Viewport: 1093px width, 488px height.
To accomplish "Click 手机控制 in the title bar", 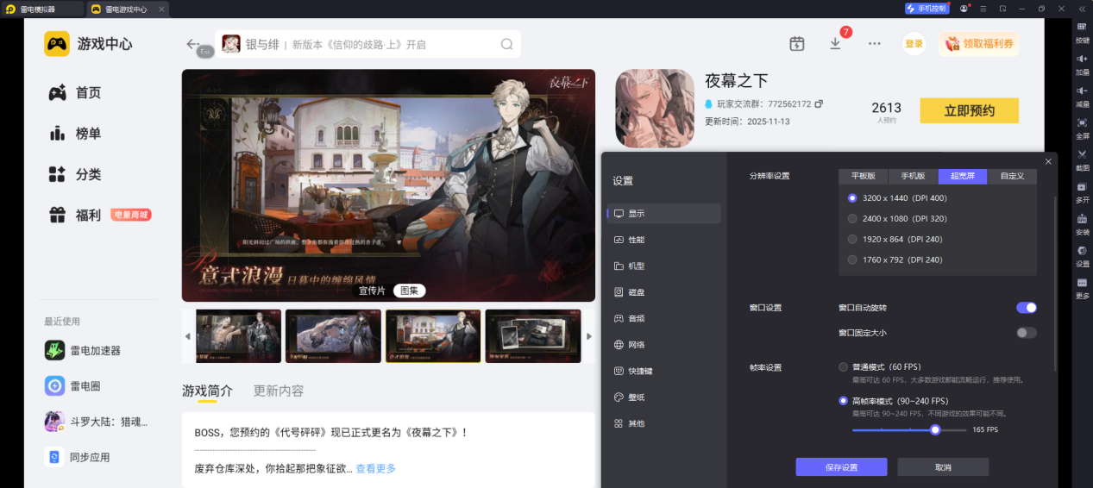I will pyautogui.click(x=927, y=9).
